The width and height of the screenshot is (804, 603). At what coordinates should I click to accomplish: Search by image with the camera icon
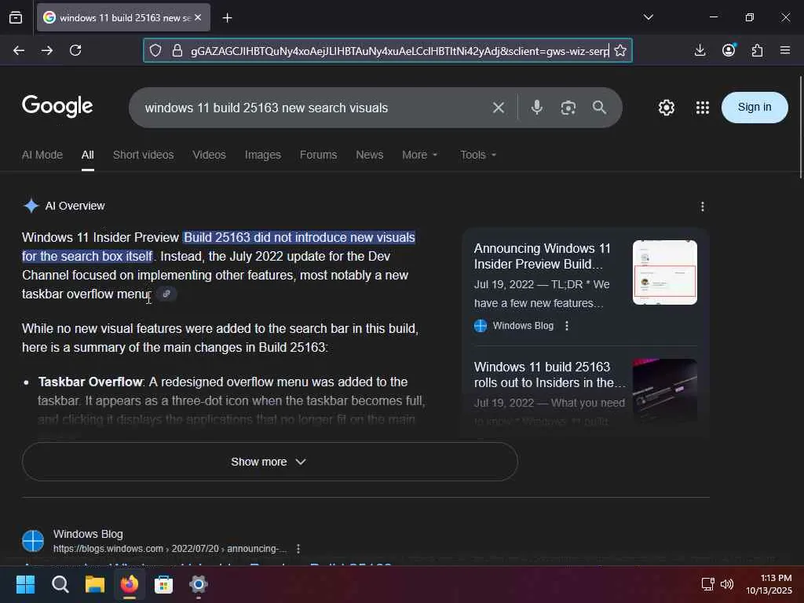tap(568, 108)
